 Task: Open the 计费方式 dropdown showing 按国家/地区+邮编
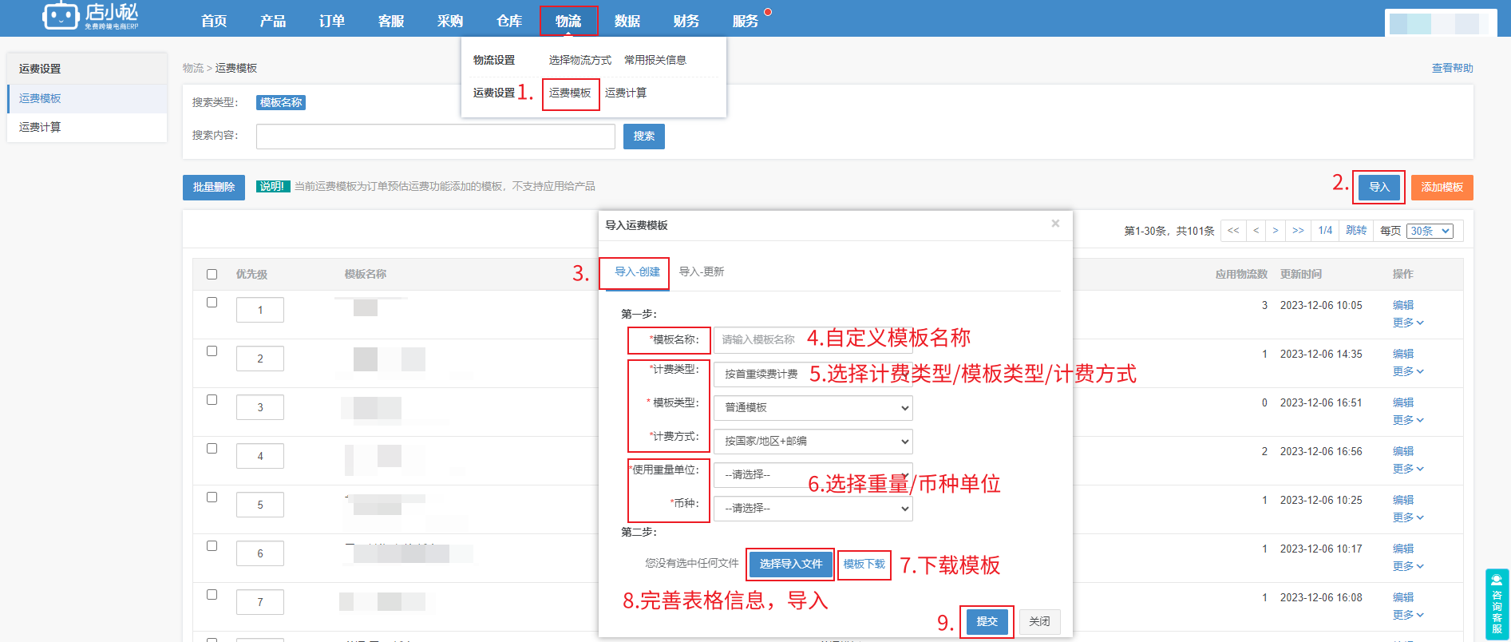(x=813, y=441)
